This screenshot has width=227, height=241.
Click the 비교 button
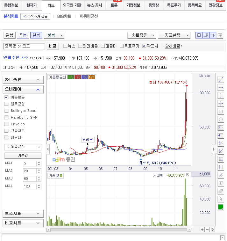coord(53,46)
